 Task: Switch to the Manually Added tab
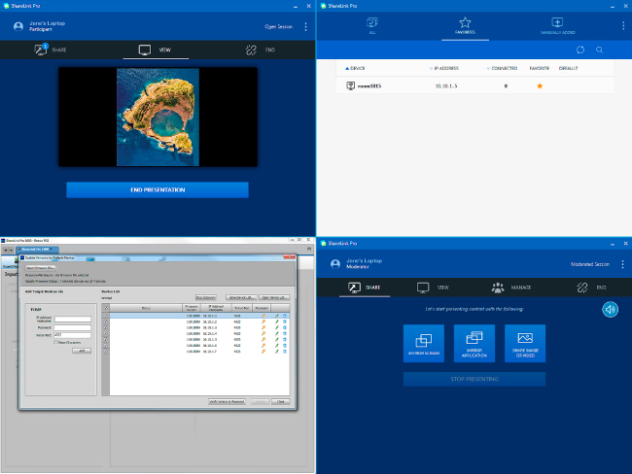pyautogui.click(x=557, y=25)
